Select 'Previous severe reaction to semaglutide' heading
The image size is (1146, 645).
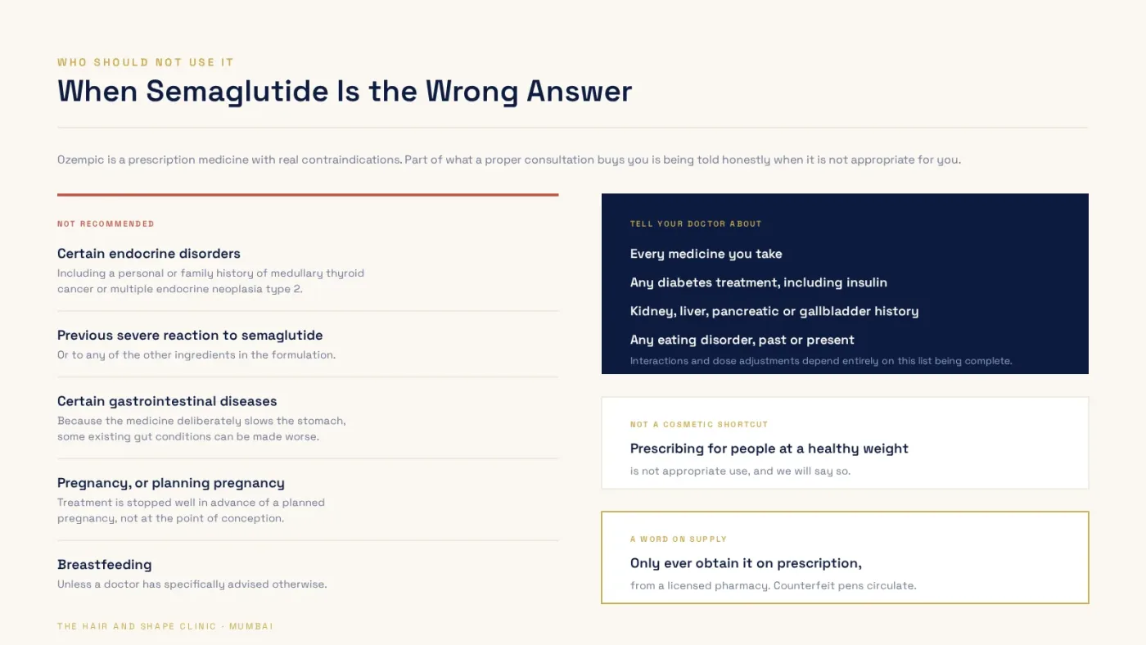pyautogui.click(x=190, y=336)
